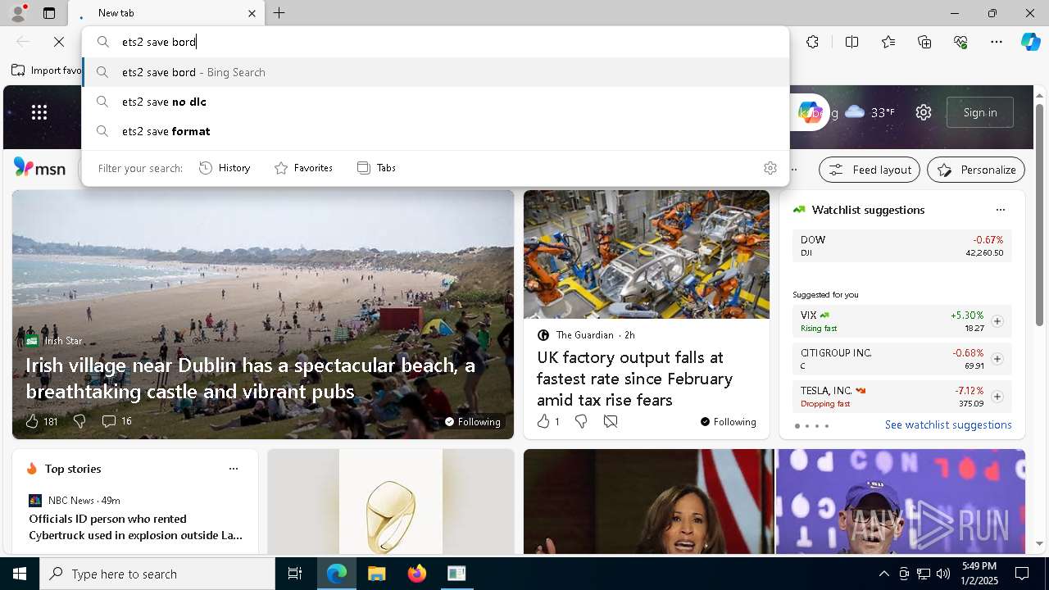Screen dimensions: 1049x590
Task: Dislike the Irish village article
Action: [x=79, y=421]
